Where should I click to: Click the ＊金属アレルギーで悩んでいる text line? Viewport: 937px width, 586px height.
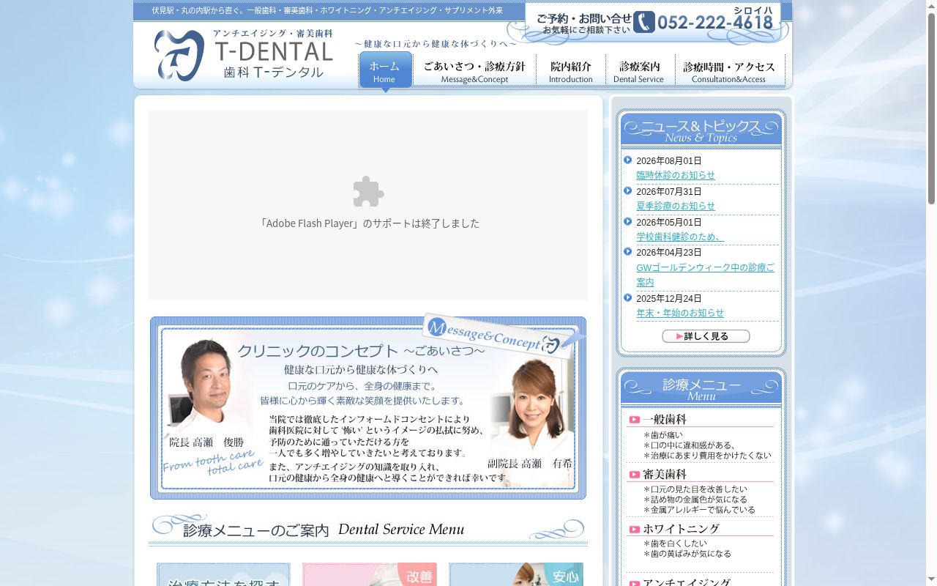pos(699,510)
